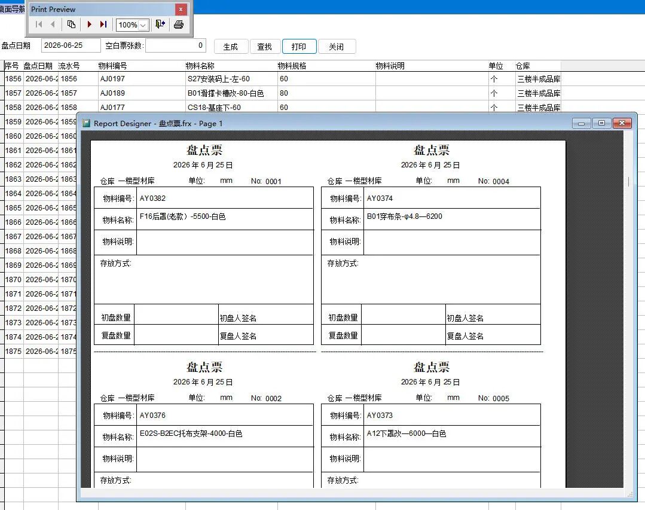Viewport: 645px width, 510px height.
Task: Click AY0374 on ticket No 0004
Action: [380, 198]
